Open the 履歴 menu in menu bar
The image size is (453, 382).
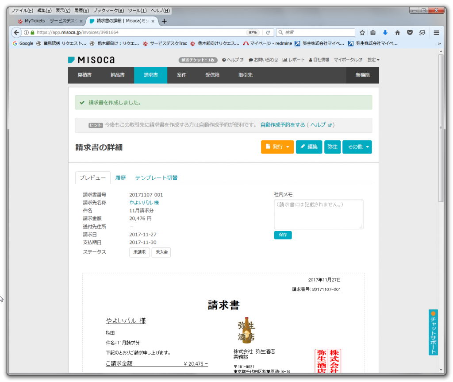pyautogui.click(x=81, y=11)
